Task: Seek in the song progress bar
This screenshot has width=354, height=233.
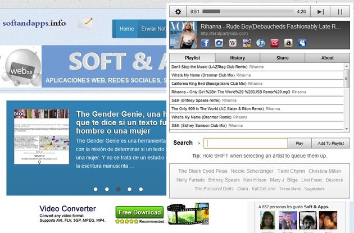Action: pyautogui.click(x=248, y=11)
